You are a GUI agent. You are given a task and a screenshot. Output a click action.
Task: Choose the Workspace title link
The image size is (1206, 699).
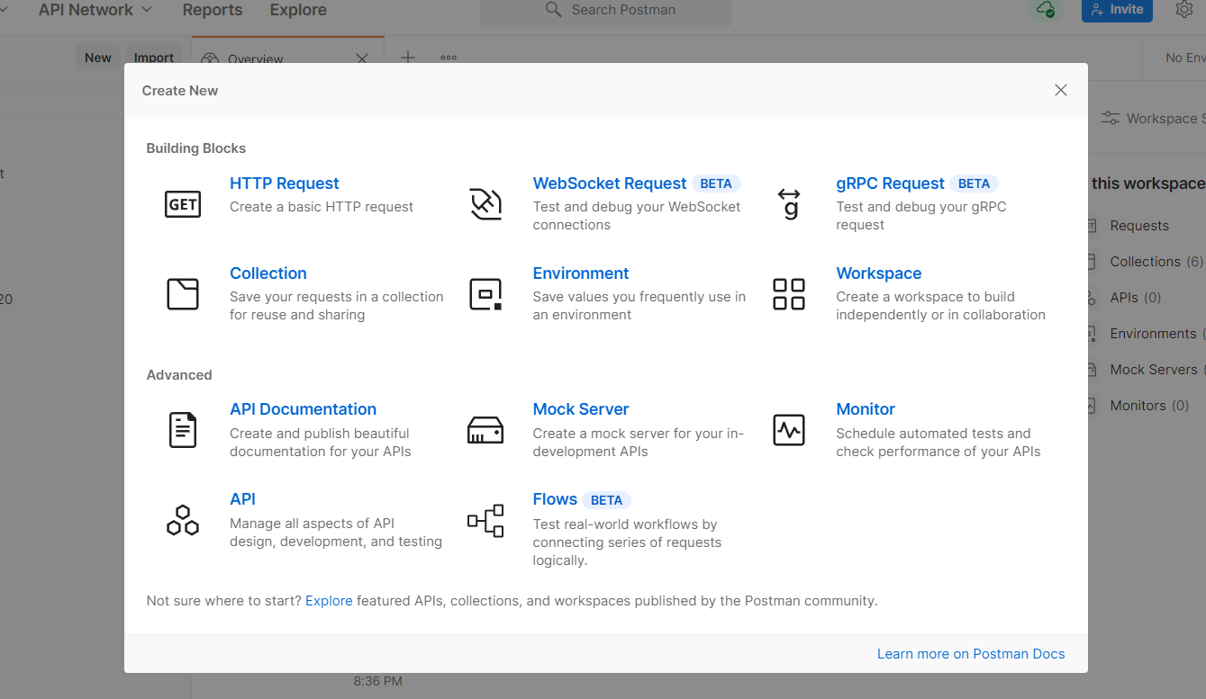[x=879, y=273]
